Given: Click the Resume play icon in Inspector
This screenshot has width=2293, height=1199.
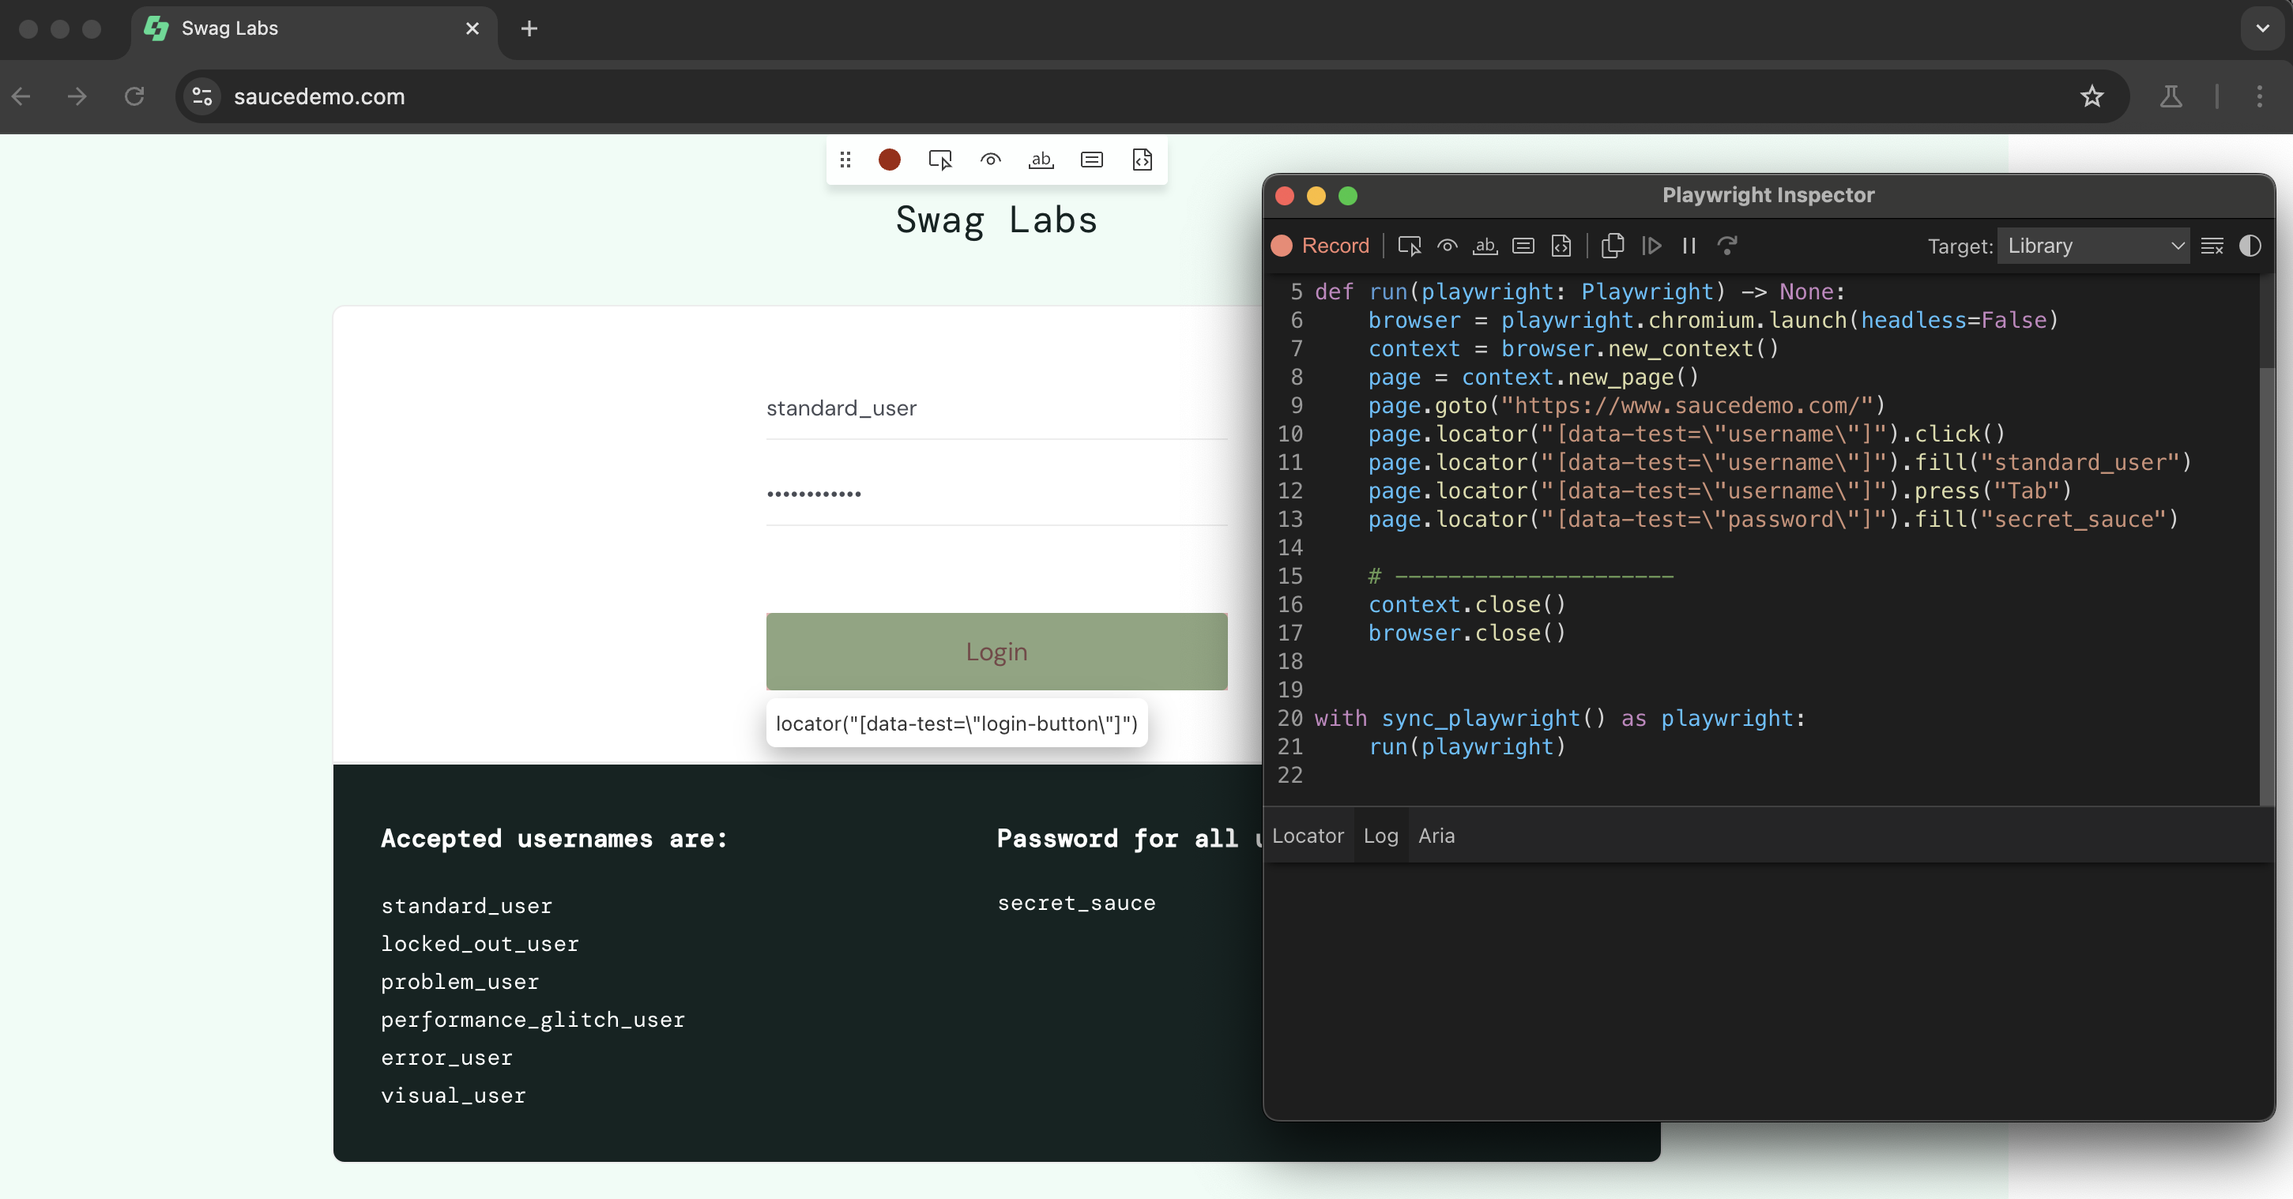Looking at the screenshot, I should click(x=1651, y=246).
